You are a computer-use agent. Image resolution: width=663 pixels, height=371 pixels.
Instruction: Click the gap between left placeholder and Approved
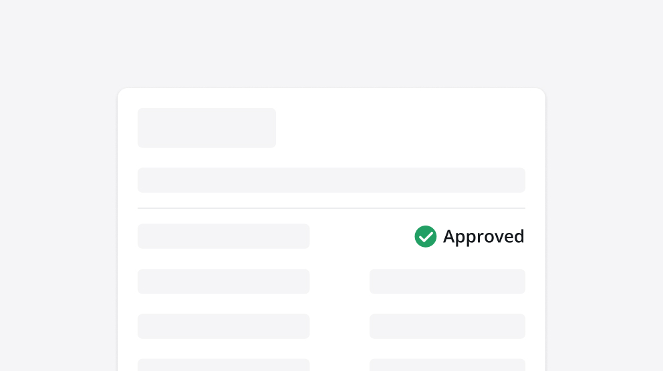click(x=361, y=236)
